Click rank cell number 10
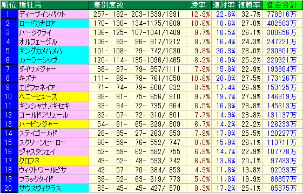This screenshot has height=194, width=303. pos(9,96)
